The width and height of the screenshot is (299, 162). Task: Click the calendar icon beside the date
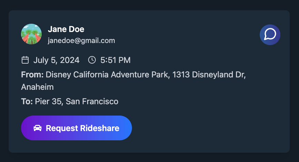(x=25, y=60)
